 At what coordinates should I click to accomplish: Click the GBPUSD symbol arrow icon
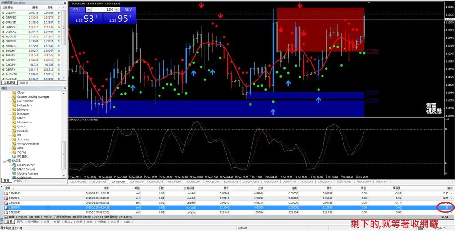[3, 17]
